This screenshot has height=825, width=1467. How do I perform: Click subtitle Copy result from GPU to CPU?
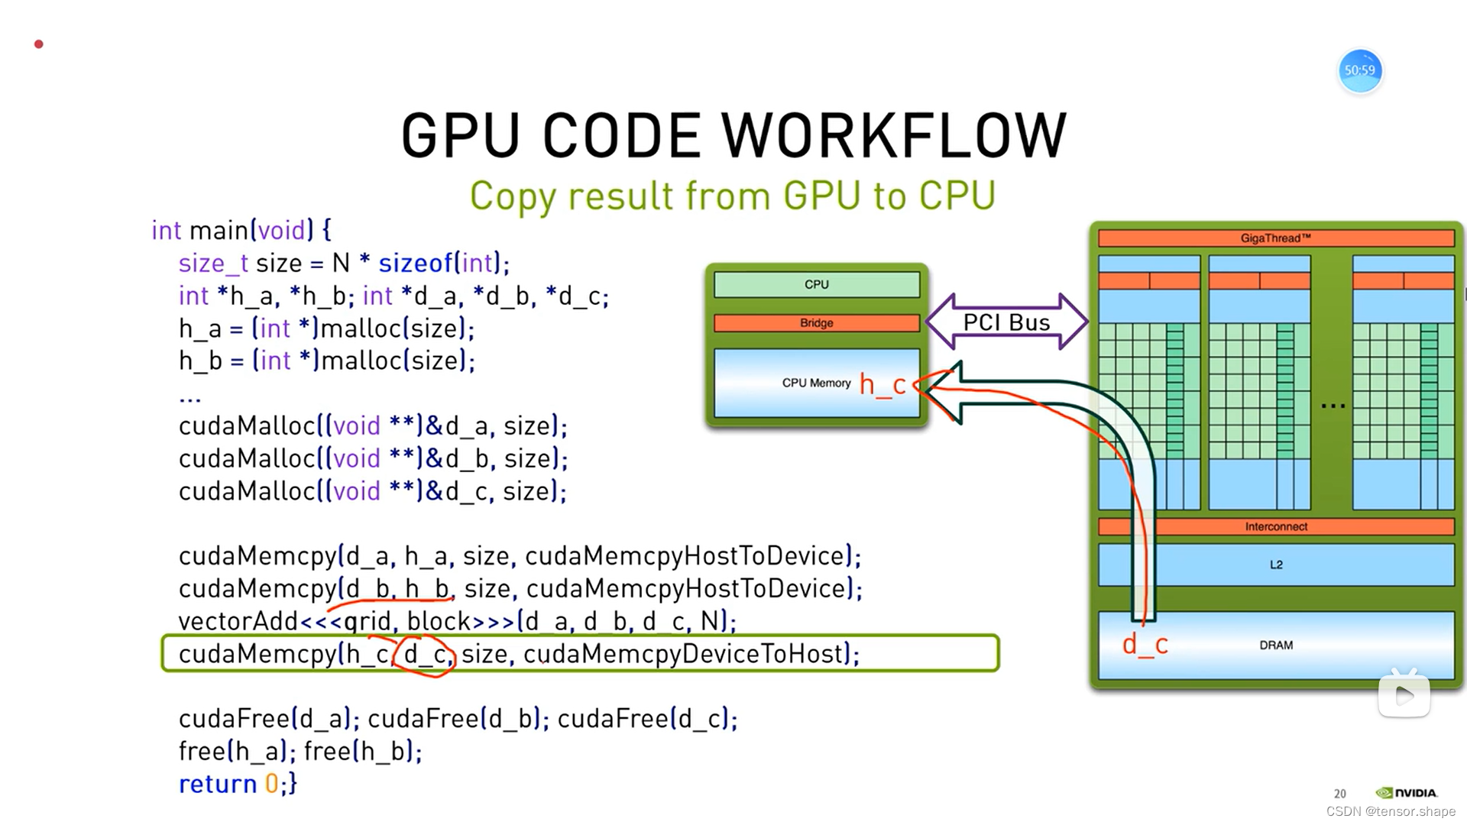click(733, 196)
